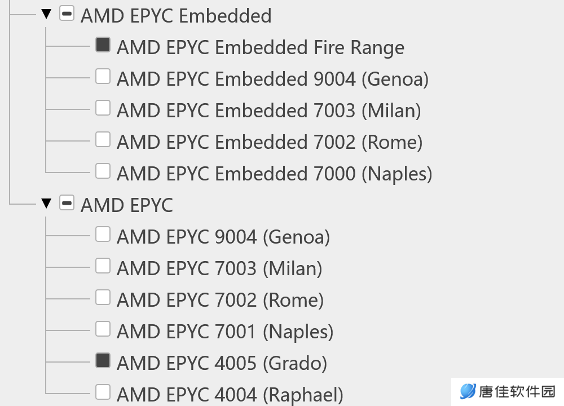
Task: Check AMD EPYC Embedded 9004 (Genoa)
Action: click(x=103, y=76)
